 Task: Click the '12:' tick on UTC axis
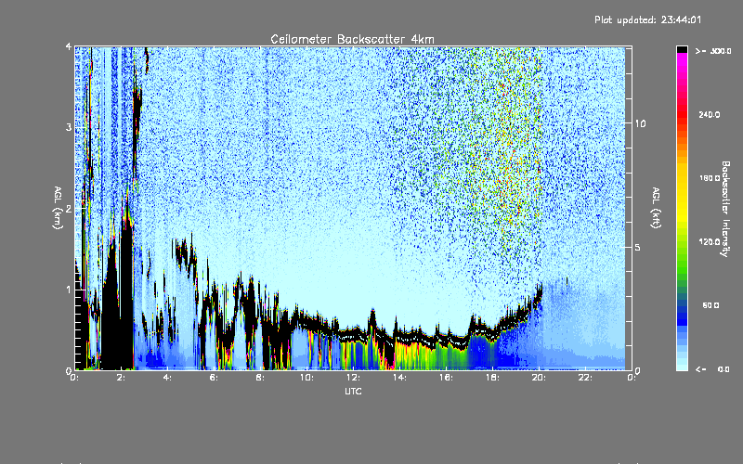(x=353, y=378)
